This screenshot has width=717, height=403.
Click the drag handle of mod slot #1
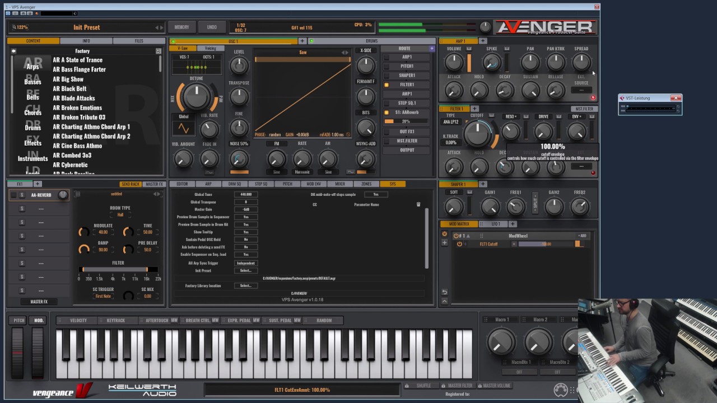point(481,236)
